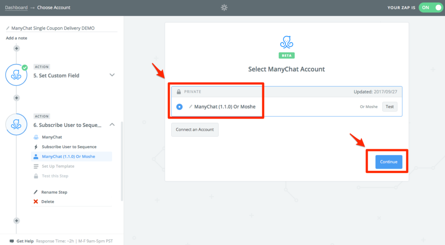This screenshot has width=445, height=245.
Task: Open the Test this Step substep
Action: coord(55,176)
